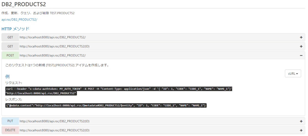Screen dimensions: 308x136
Task: Collapse the POST section minus icon
Action: pos(301,55)
